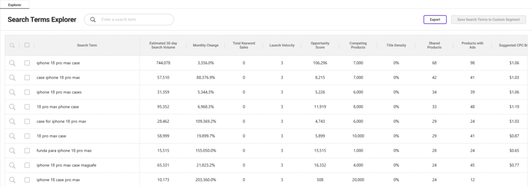The image size is (532, 187).
Task: Select checkbox for '18 pro max phone case'
Action: [27, 107]
